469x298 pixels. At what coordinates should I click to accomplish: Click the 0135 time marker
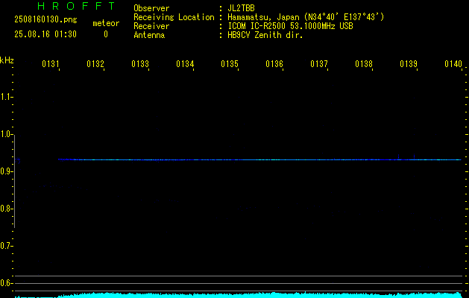[x=230, y=64]
